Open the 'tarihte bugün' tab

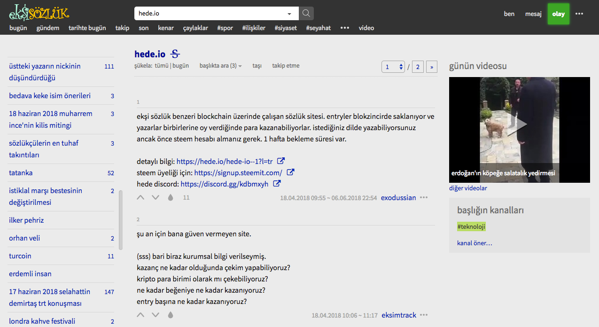(x=87, y=28)
